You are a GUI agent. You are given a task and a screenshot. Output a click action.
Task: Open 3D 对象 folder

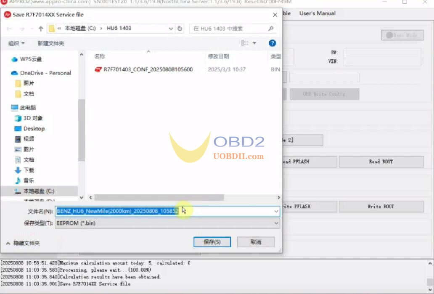pos(29,118)
